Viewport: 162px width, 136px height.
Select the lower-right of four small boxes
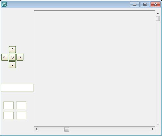pos(21,115)
